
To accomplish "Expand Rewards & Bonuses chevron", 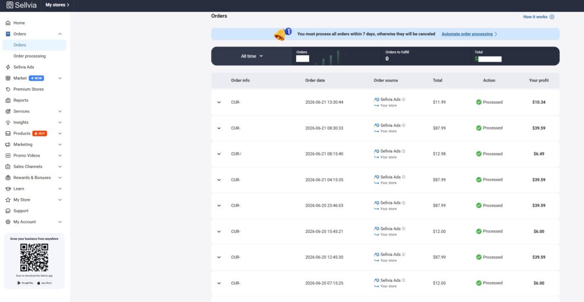I will click(60, 178).
